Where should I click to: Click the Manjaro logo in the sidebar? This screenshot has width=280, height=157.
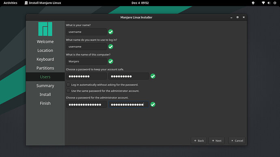pos(45,29)
